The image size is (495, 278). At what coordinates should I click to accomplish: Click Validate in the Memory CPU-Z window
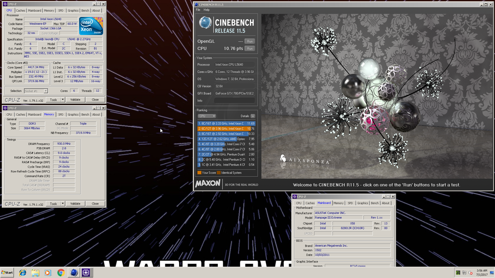click(75, 204)
